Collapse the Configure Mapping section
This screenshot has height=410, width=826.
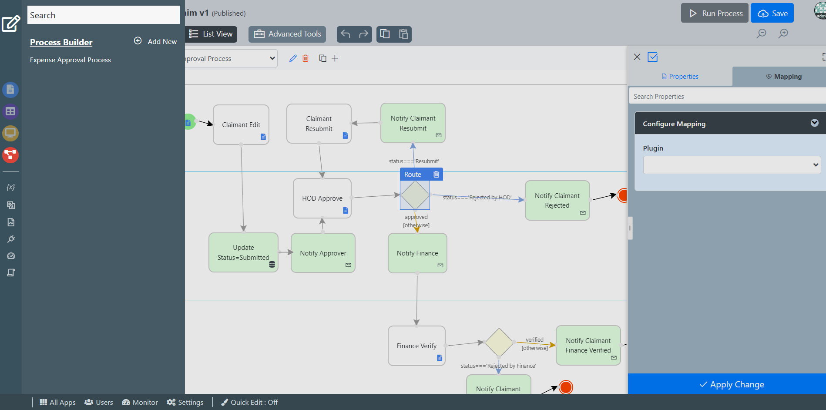[814, 123]
